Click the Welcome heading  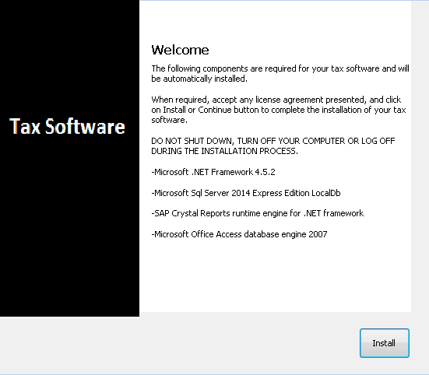[x=180, y=50]
